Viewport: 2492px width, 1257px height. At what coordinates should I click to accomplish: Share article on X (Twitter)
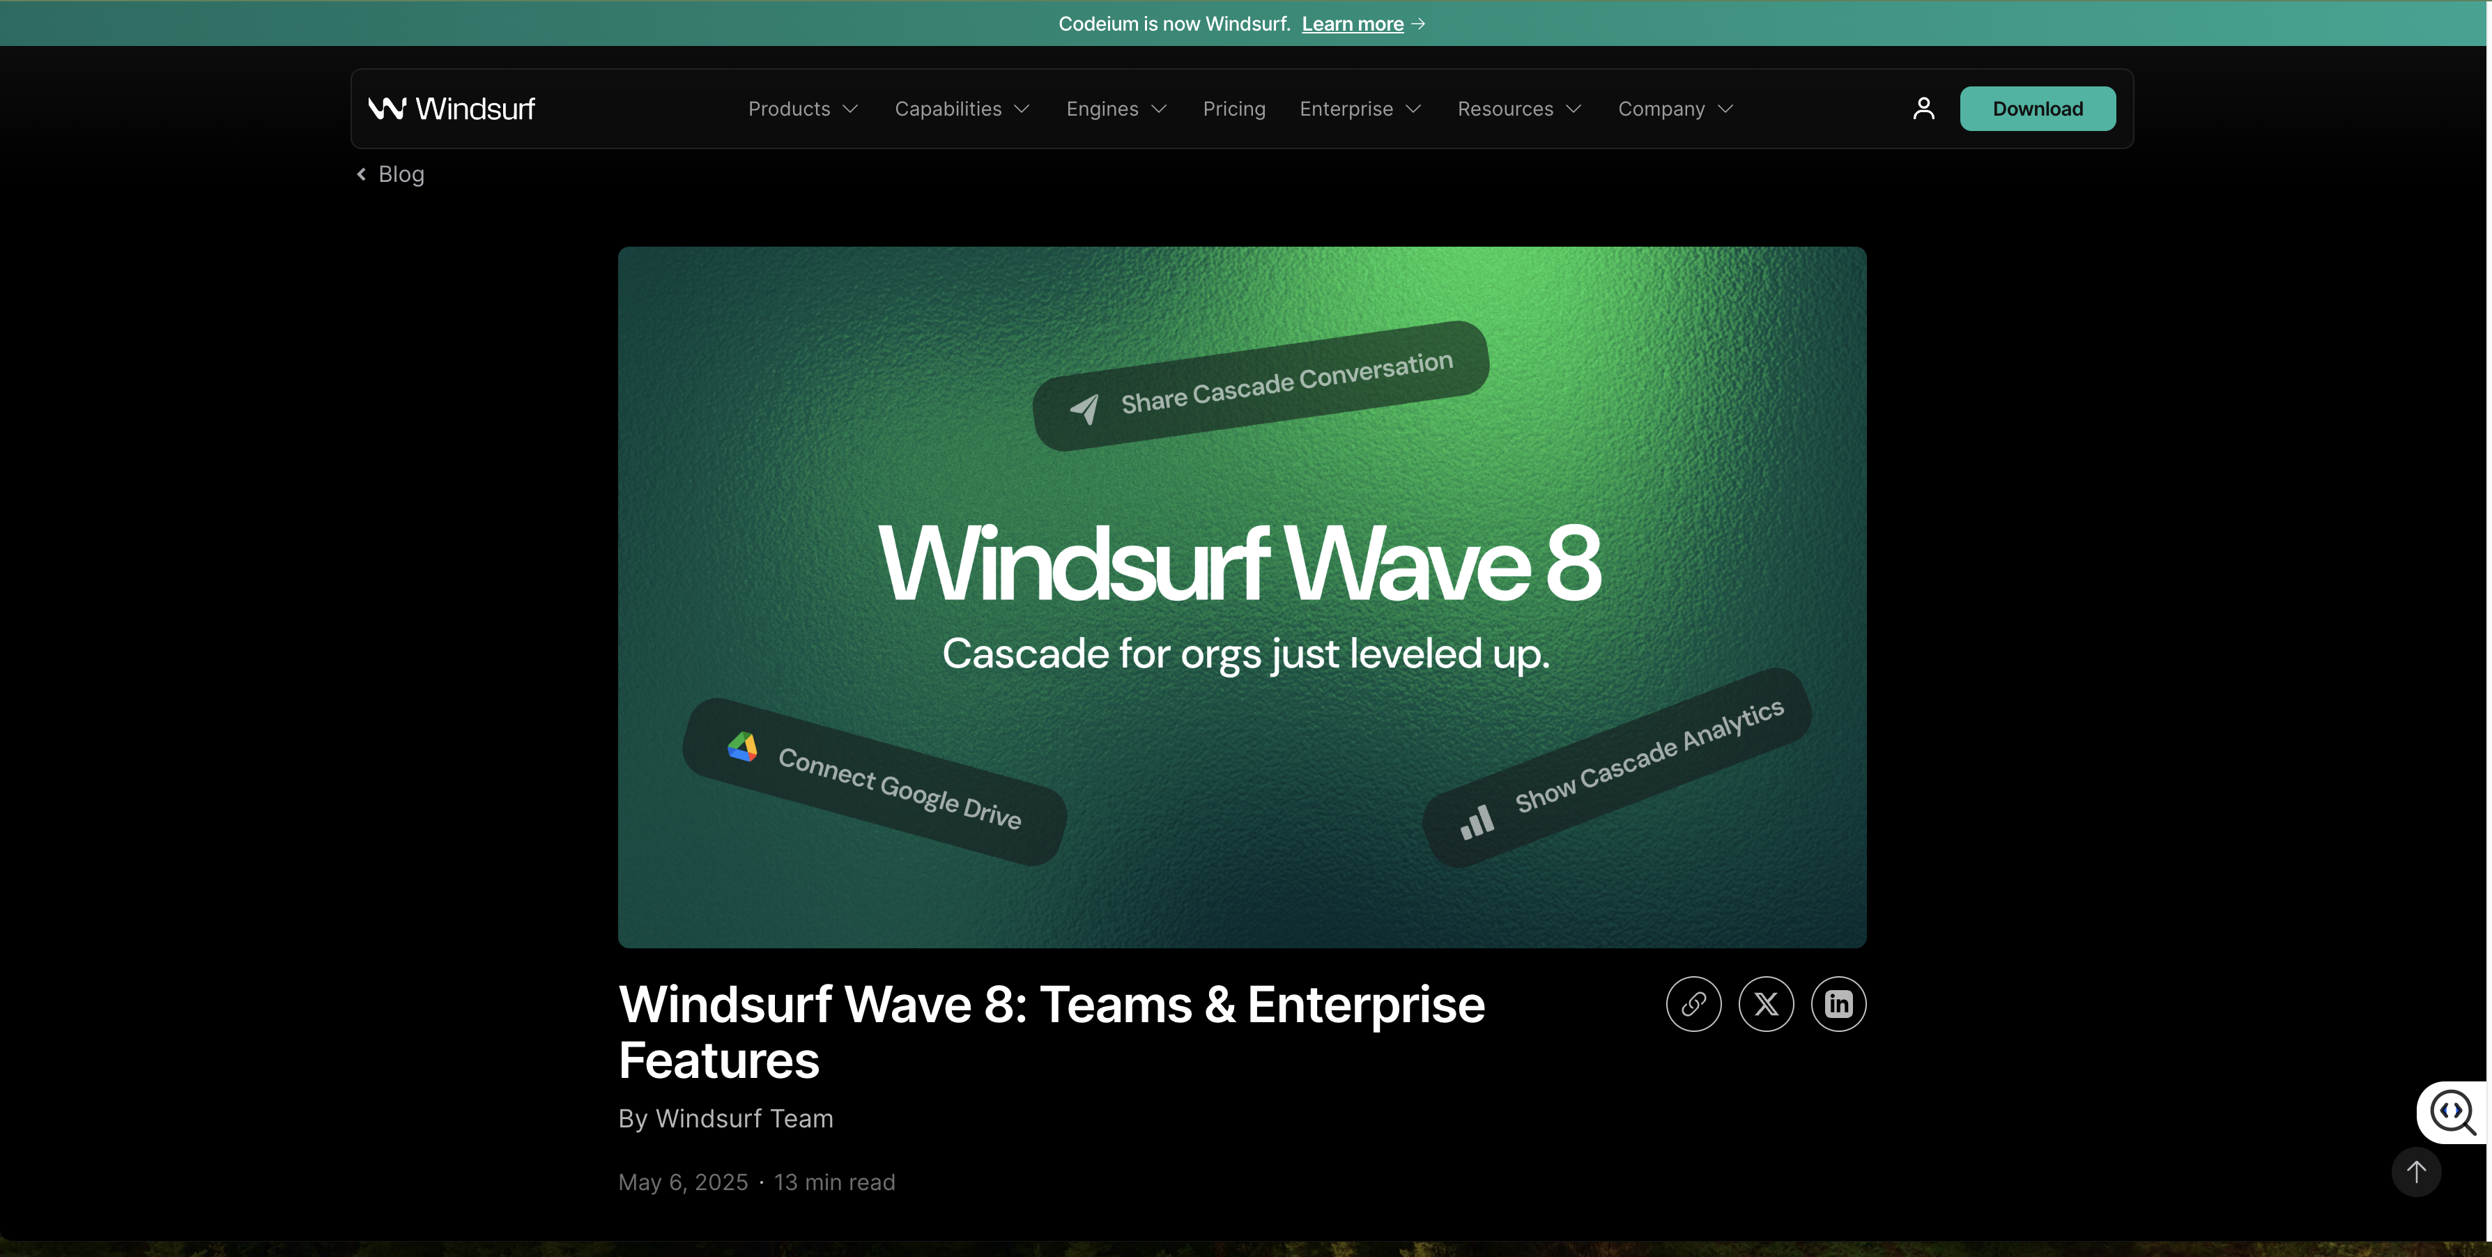click(1765, 1003)
